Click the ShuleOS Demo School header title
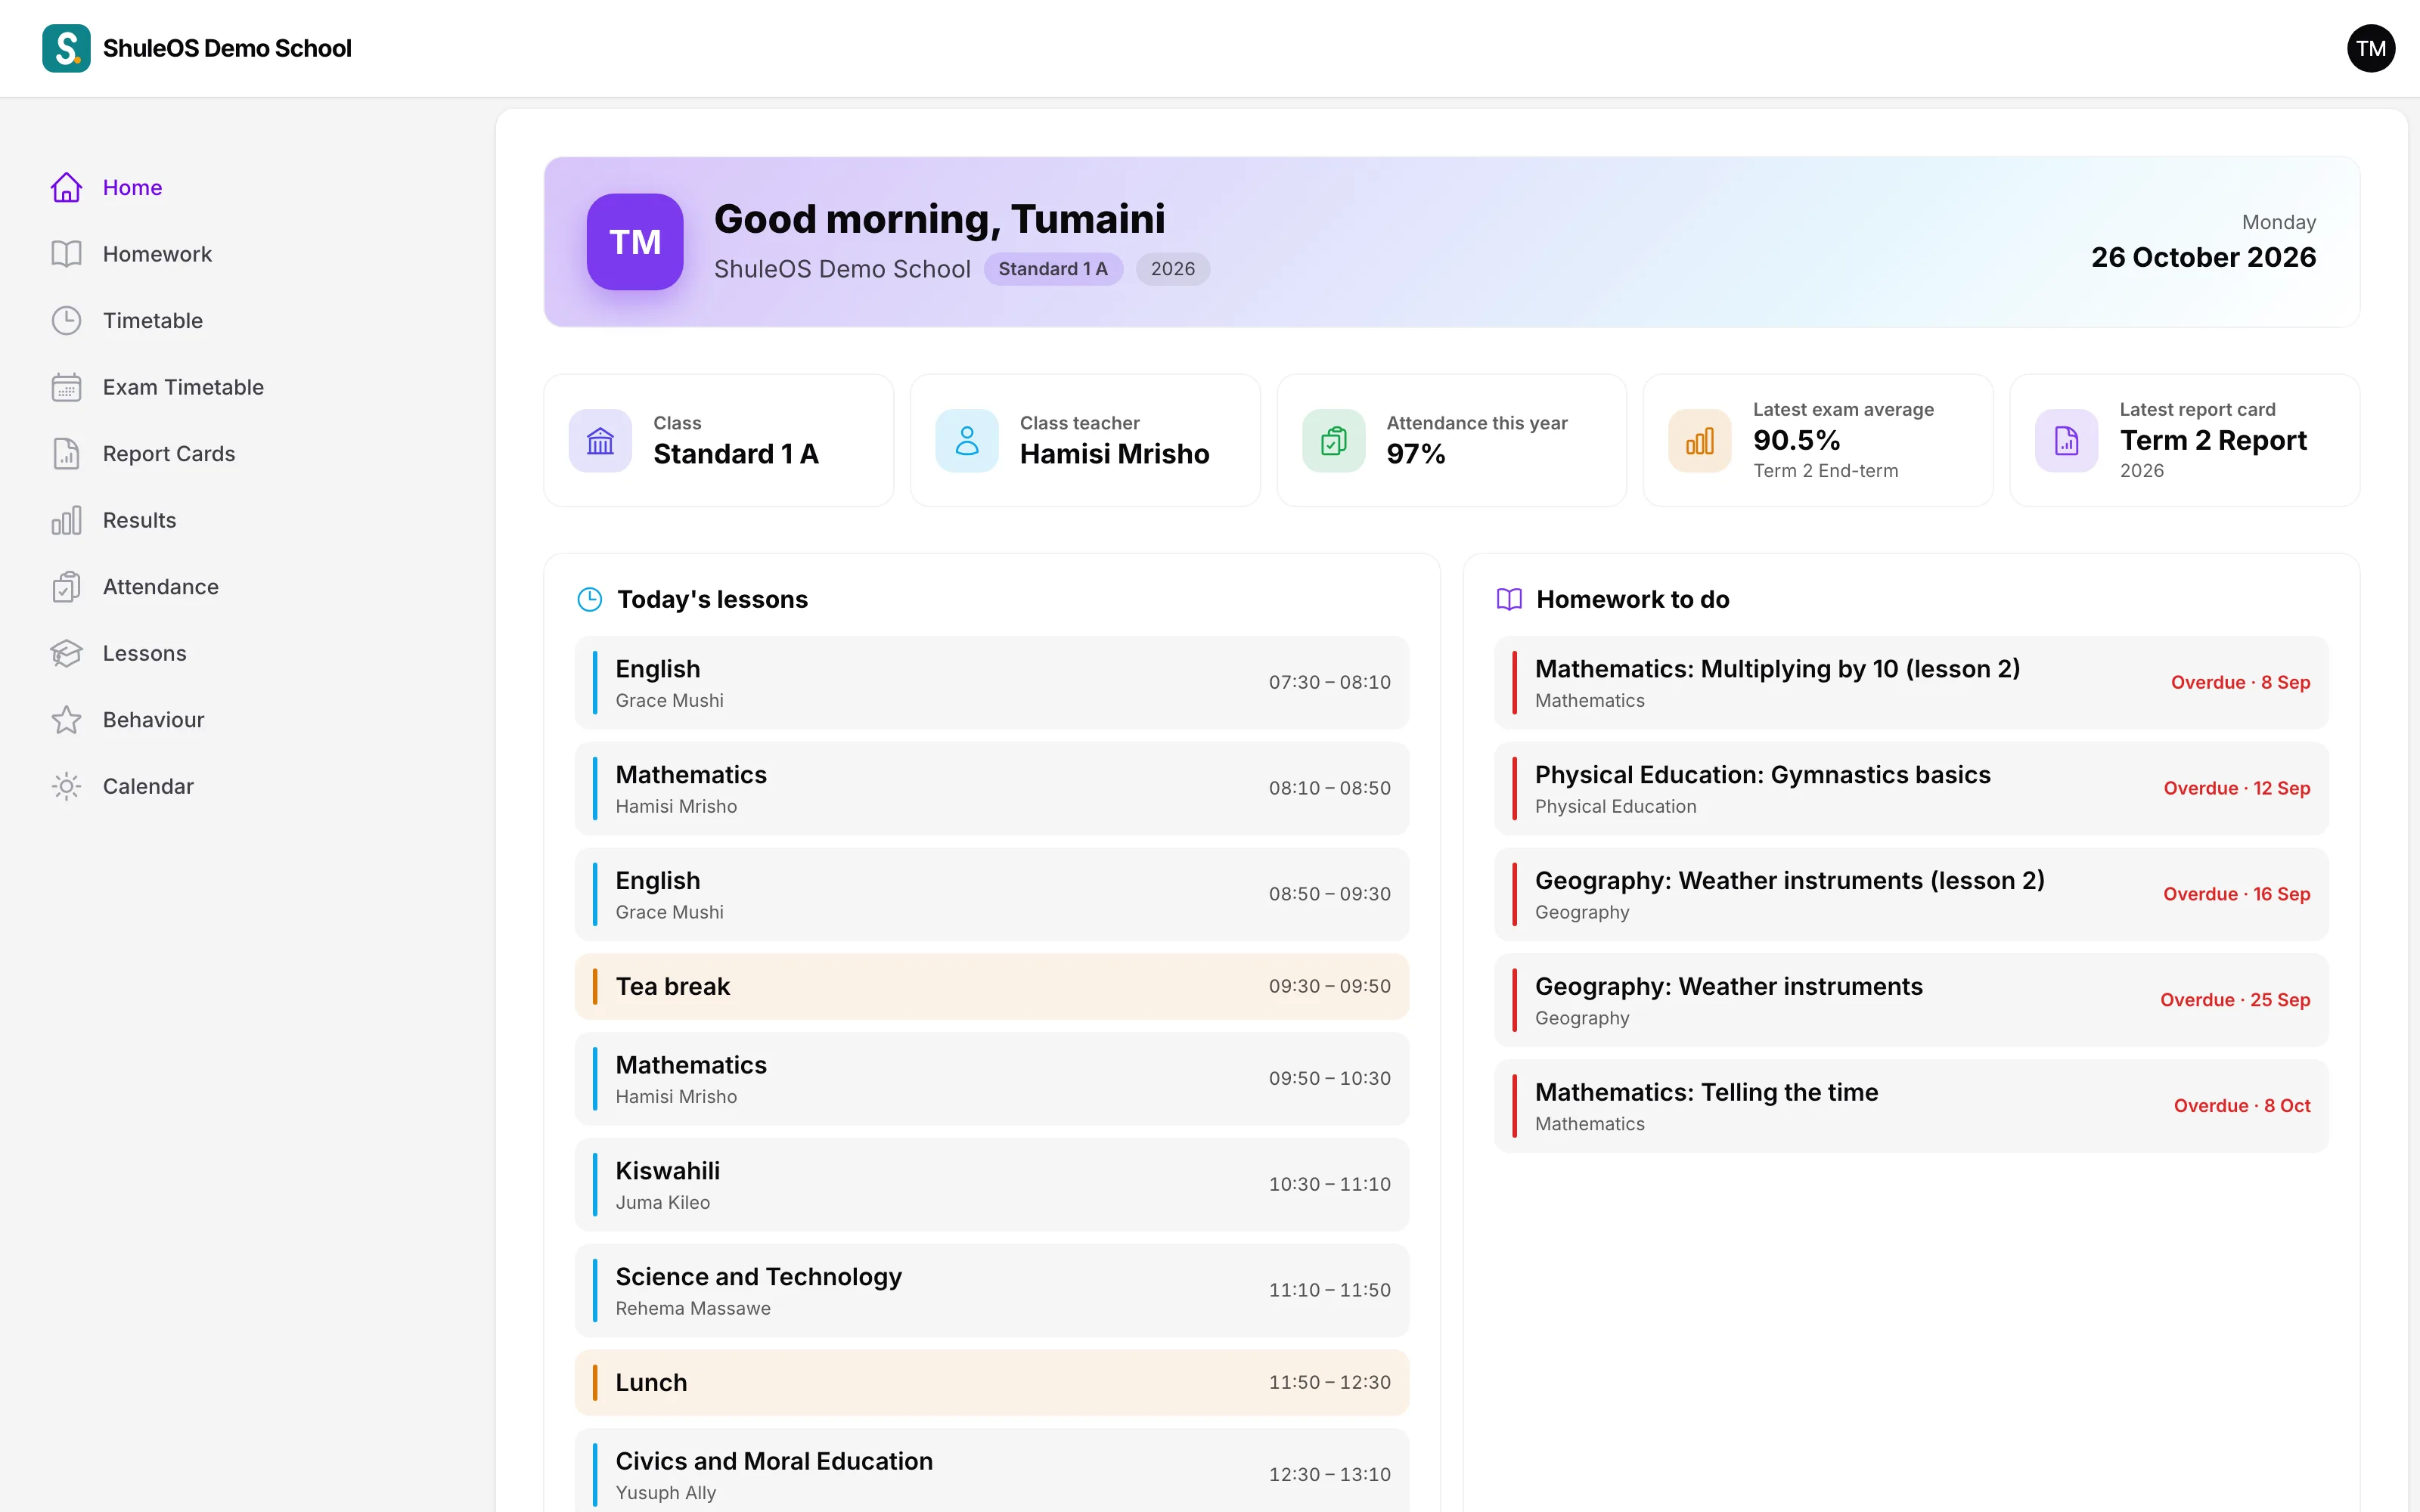The image size is (2420, 1512). pos(227,48)
